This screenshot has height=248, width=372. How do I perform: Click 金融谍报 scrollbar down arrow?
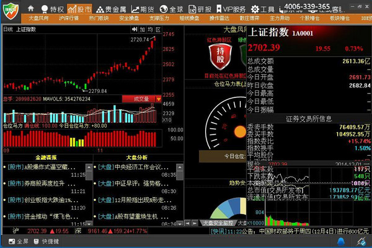click(89, 223)
